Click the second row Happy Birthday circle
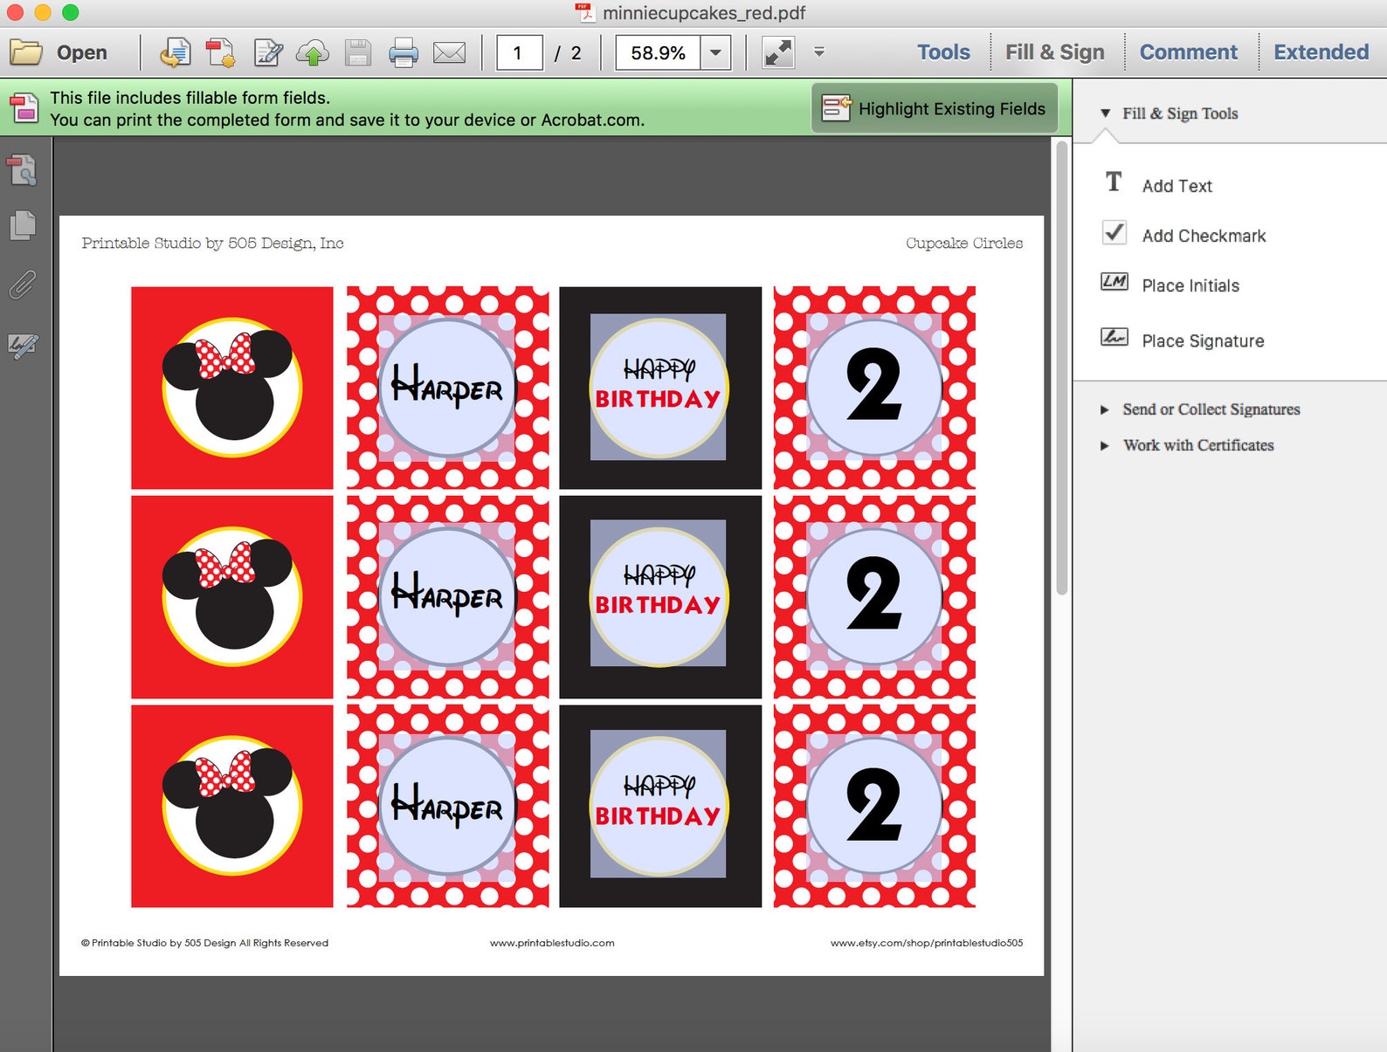 tap(659, 596)
